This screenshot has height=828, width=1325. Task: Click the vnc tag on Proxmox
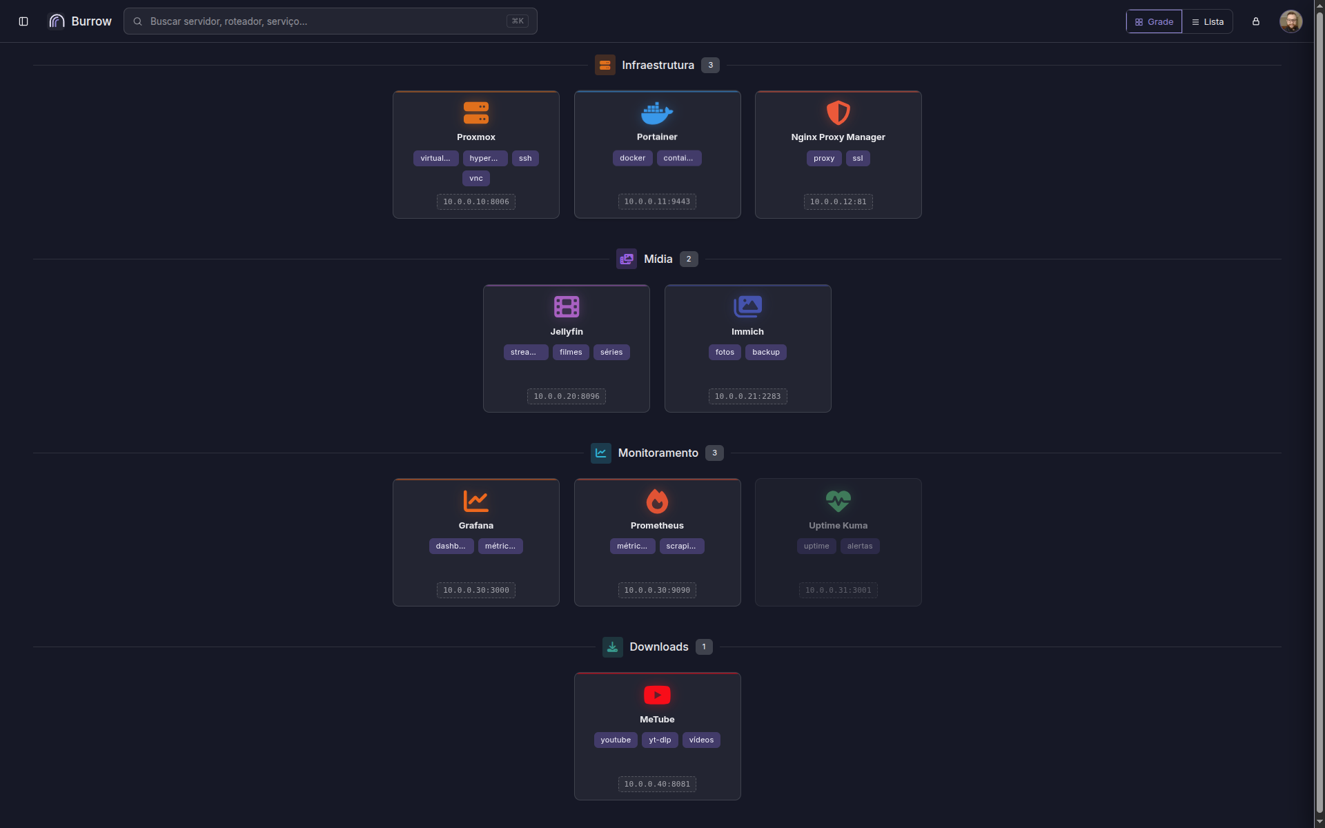point(476,178)
